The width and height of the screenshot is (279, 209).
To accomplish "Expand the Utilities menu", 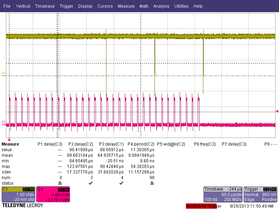I will (x=181, y=6).
